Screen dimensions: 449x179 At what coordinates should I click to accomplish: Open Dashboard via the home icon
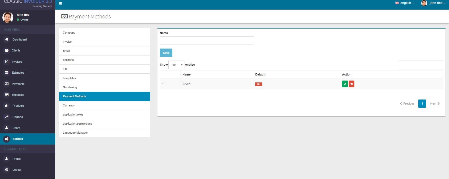(x=7, y=39)
